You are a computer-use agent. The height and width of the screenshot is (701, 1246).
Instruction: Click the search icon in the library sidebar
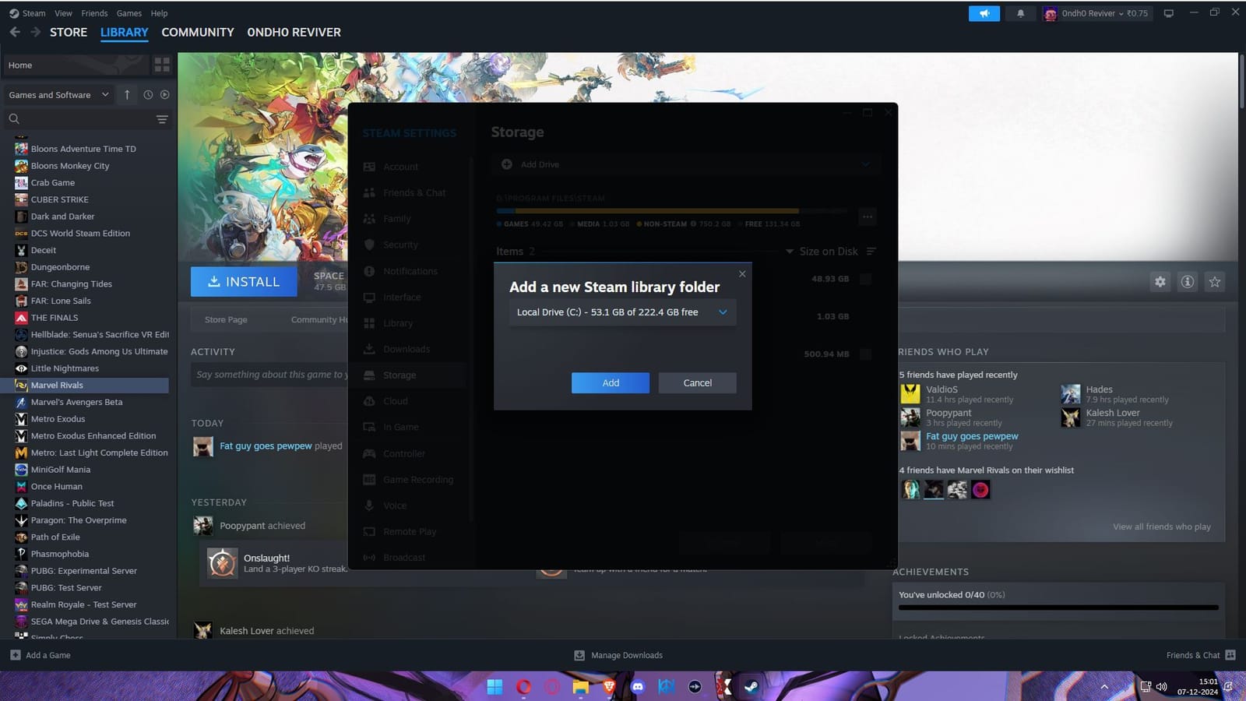point(14,118)
